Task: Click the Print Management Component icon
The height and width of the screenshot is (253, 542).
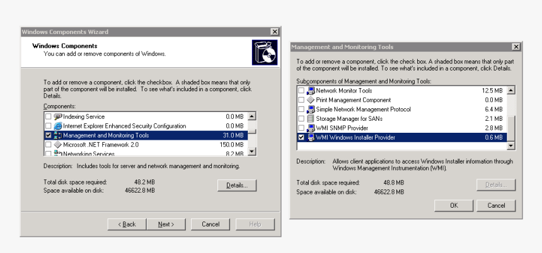Action: point(311,99)
